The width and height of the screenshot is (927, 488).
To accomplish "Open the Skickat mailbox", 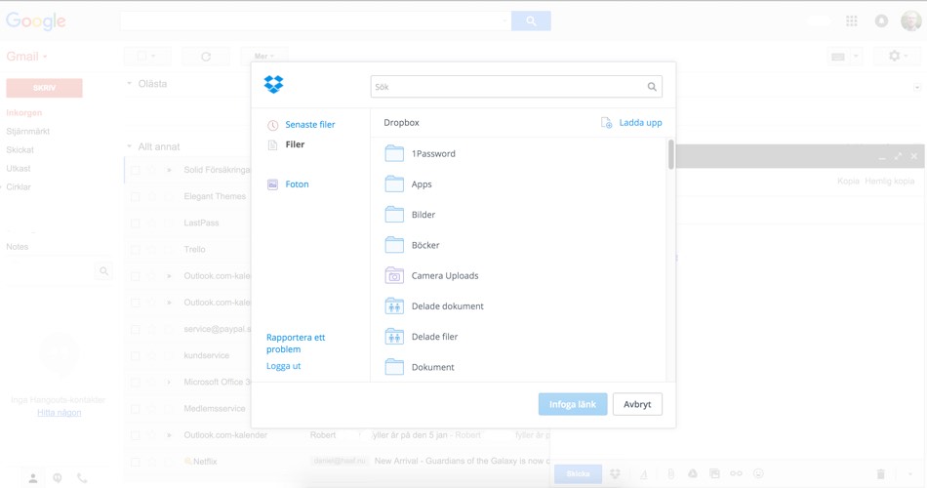I will 20,149.
